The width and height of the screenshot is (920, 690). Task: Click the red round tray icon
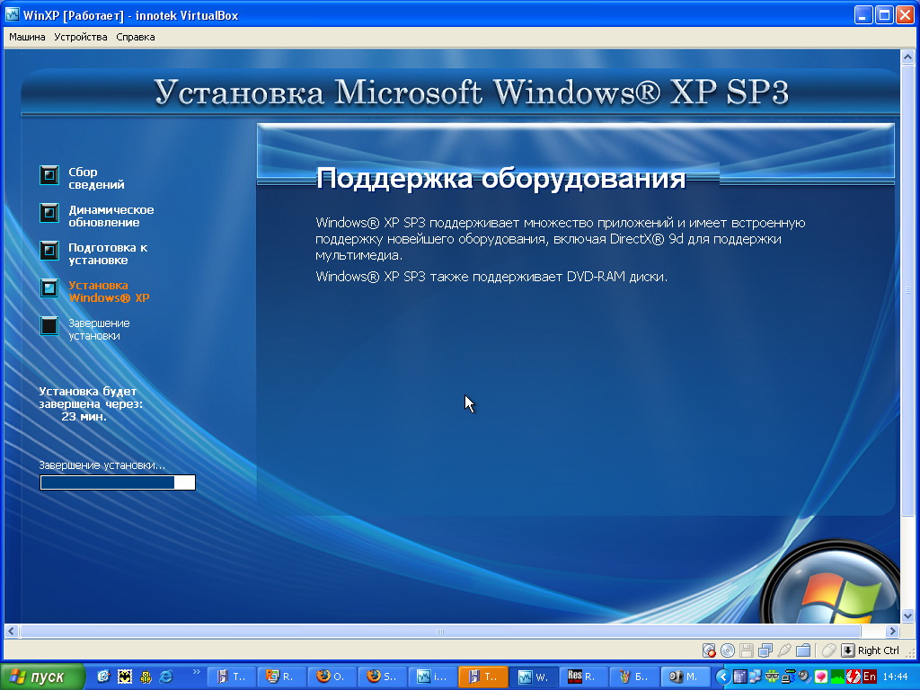point(854,677)
